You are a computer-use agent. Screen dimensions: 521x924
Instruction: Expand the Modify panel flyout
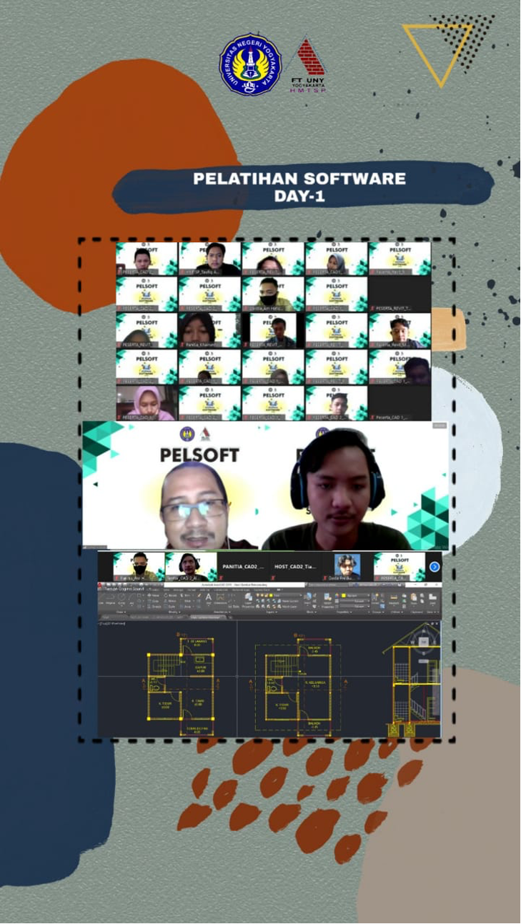(x=174, y=612)
